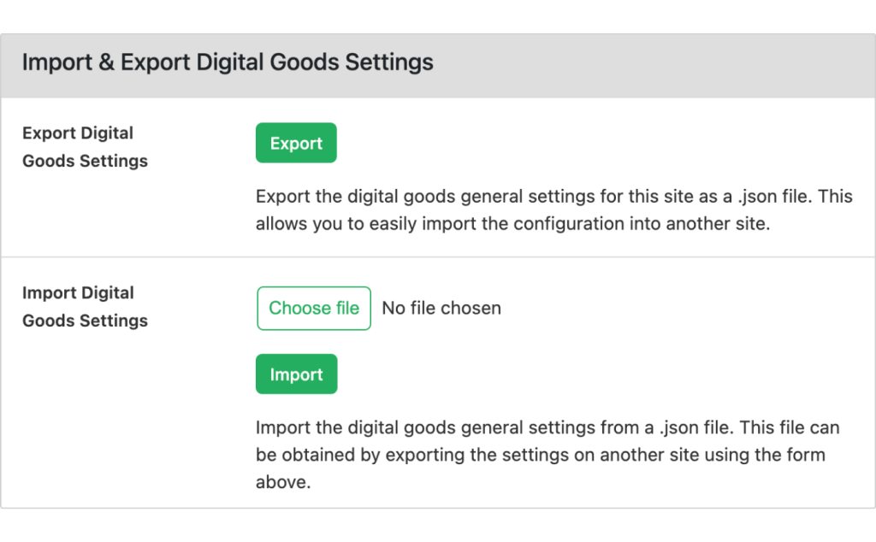
Task: Click ".json file" in the import description
Action: point(696,427)
